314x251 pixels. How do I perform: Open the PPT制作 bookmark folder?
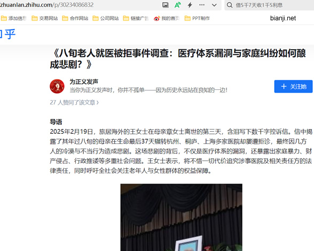[x=197, y=18]
